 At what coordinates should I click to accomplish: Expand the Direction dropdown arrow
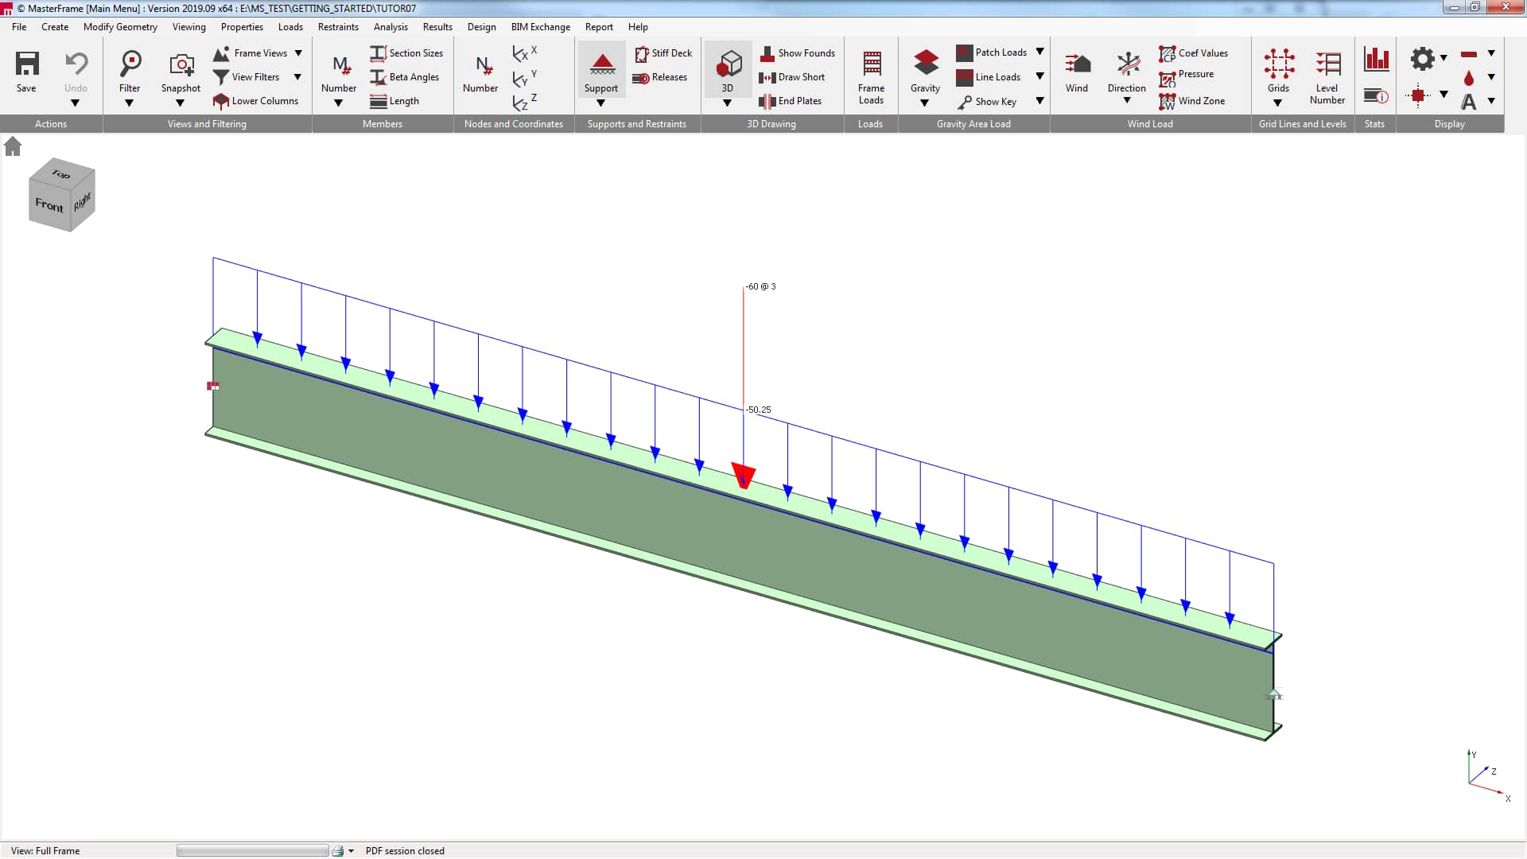pyautogui.click(x=1126, y=100)
